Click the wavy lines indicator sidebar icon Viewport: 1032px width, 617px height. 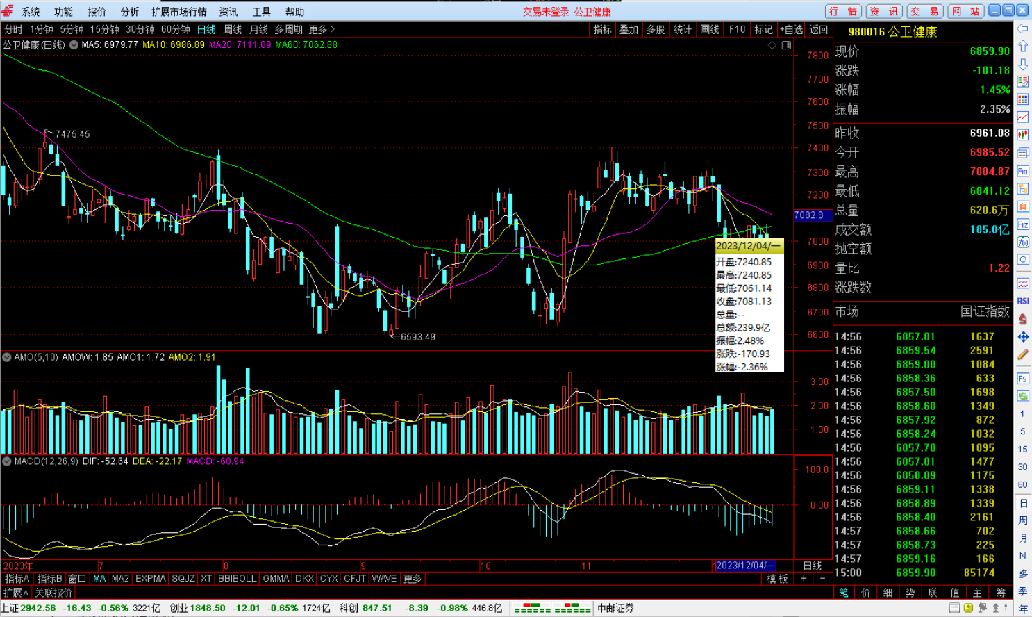pyautogui.click(x=1023, y=283)
